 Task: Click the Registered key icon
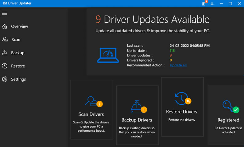(231, 106)
